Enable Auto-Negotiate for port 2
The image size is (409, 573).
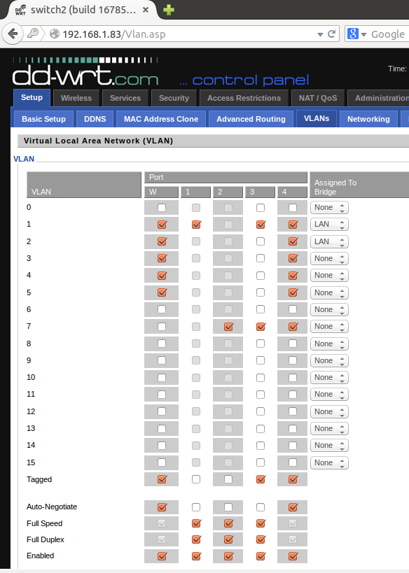pyautogui.click(x=228, y=507)
